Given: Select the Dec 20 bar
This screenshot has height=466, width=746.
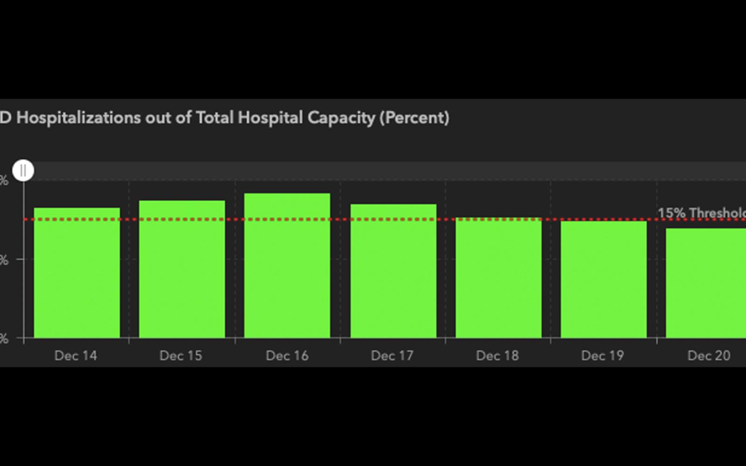Looking at the screenshot, I should 706,283.
